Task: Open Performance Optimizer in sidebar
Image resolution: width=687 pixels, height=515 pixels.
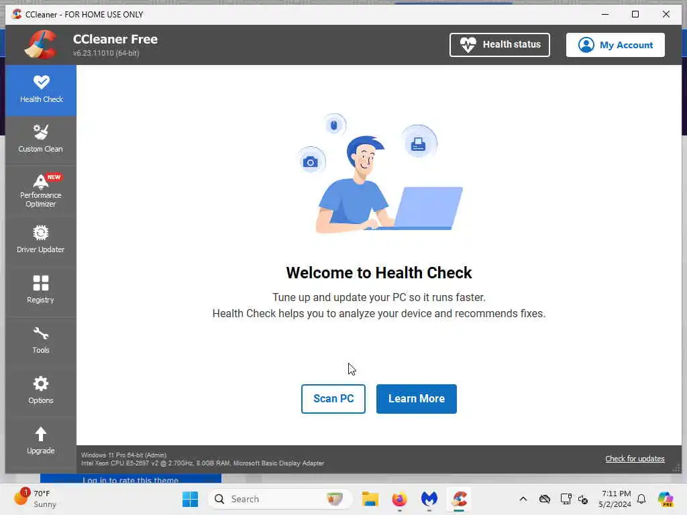Action: [x=41, y=190]
